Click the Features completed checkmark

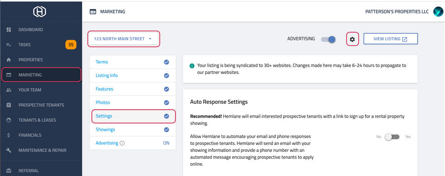click(x=166, y=89)
